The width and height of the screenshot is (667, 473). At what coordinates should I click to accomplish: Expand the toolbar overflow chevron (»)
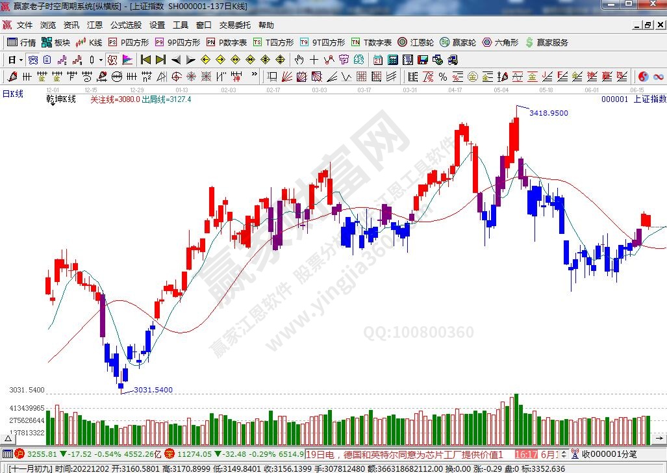(x=254, y=75)
